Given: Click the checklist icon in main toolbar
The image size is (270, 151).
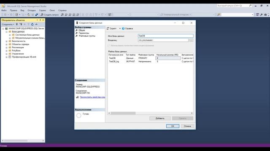Looking at the screenshot, I should point(110,15).
